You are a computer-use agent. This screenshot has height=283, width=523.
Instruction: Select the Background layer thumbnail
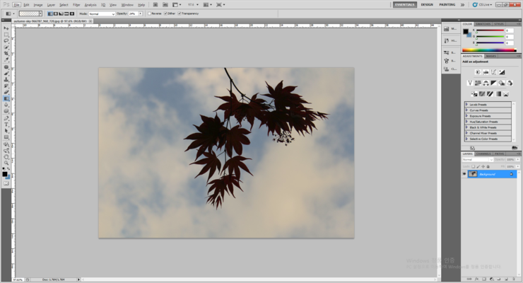(x=473, y=173)
